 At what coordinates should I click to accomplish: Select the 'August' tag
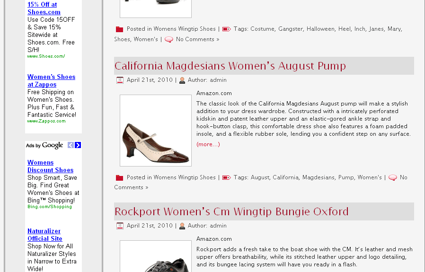pyautogui.click(x=260, y=177)
